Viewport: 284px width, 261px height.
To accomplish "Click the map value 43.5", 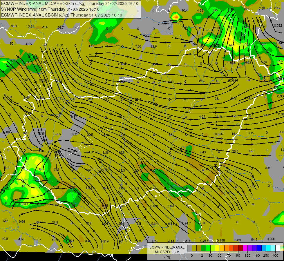I will pyautogui.click(x=29, y=44).
